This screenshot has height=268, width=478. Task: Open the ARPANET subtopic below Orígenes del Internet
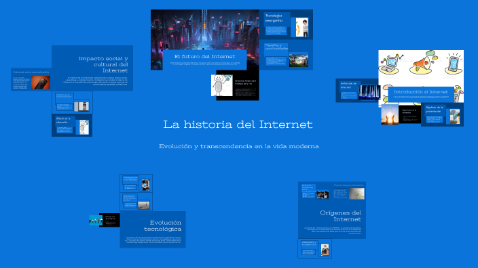(314, 248)
